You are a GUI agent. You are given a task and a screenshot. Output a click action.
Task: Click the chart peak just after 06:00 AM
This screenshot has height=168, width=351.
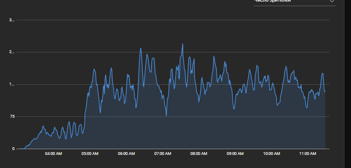(141, 48)
